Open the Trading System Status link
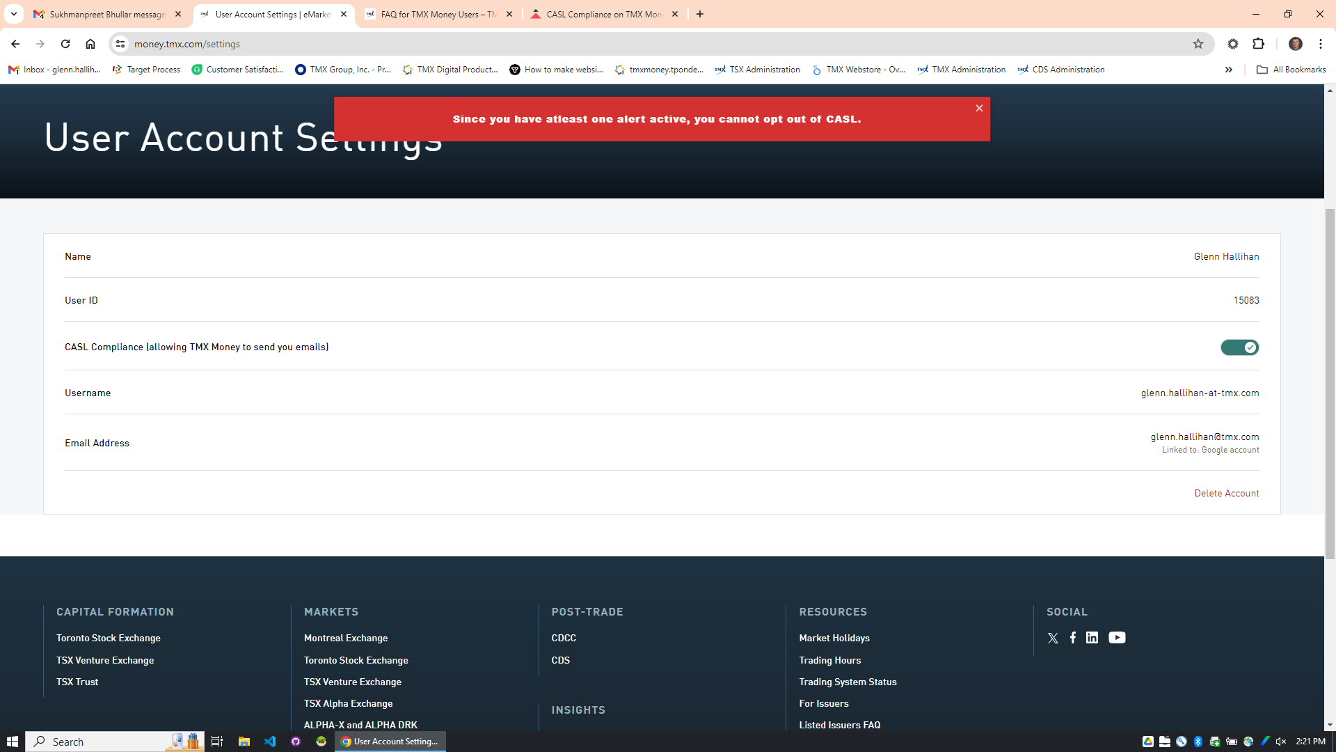 [x=848, y=682]
